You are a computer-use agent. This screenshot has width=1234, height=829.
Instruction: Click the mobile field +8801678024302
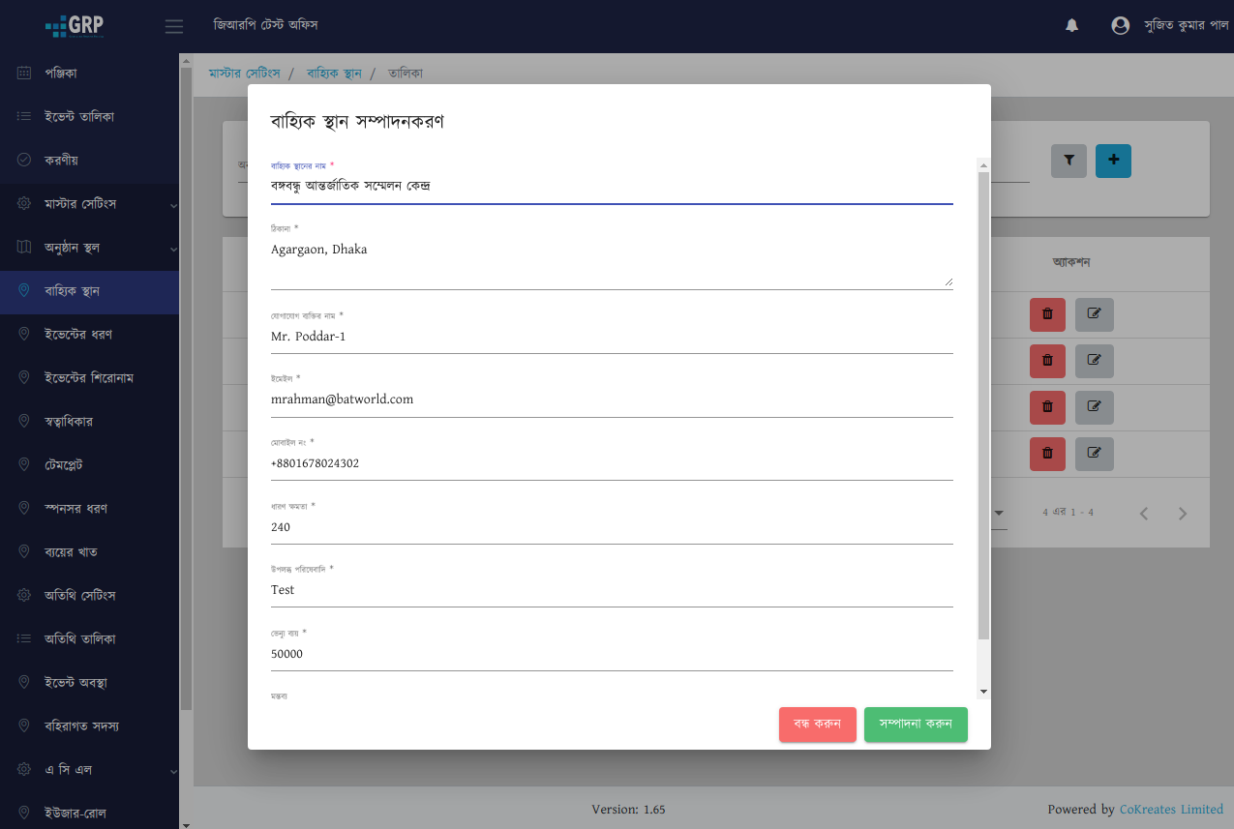pos(612,463)
